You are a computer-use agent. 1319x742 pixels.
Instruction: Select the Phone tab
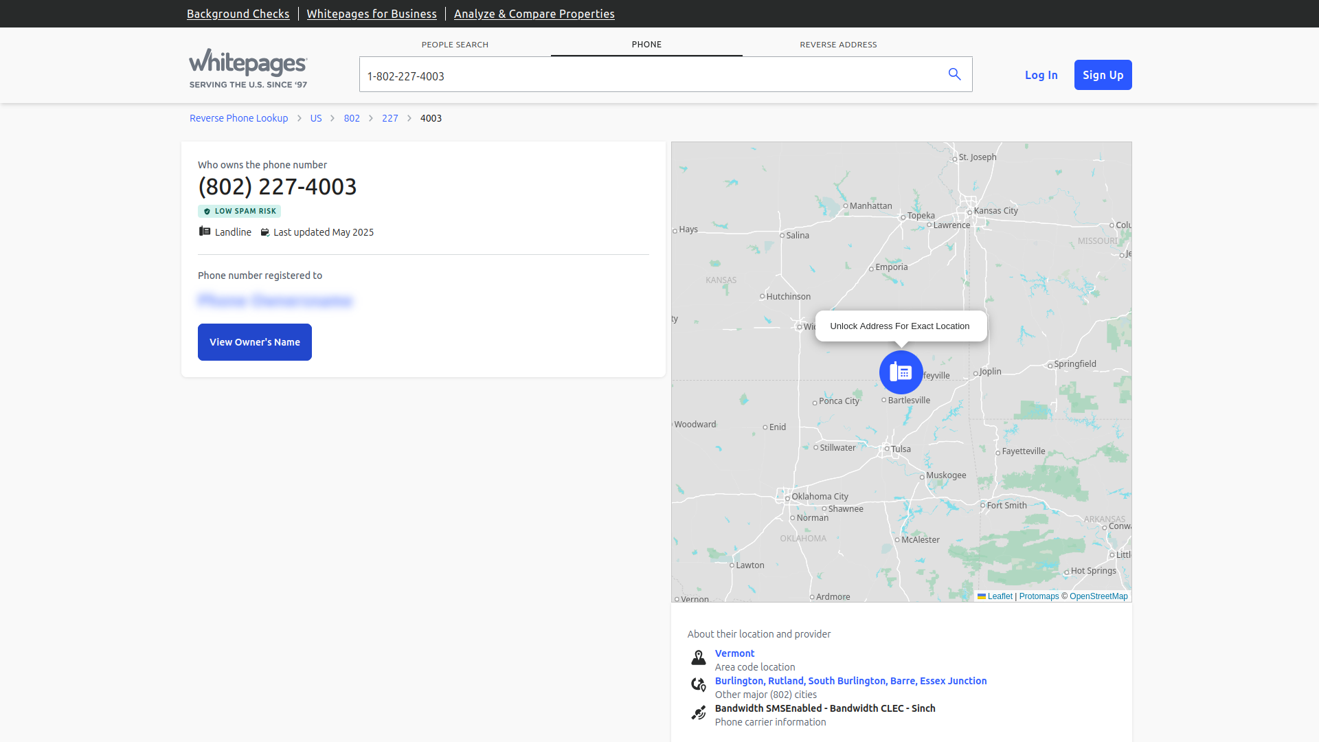[646, 45]
